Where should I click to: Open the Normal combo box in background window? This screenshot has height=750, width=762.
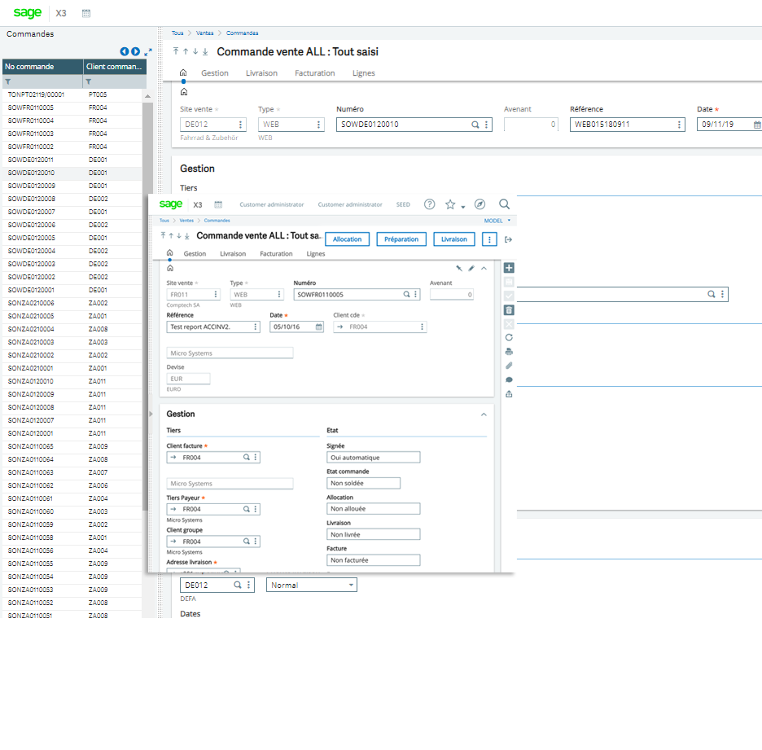point(312,585)
